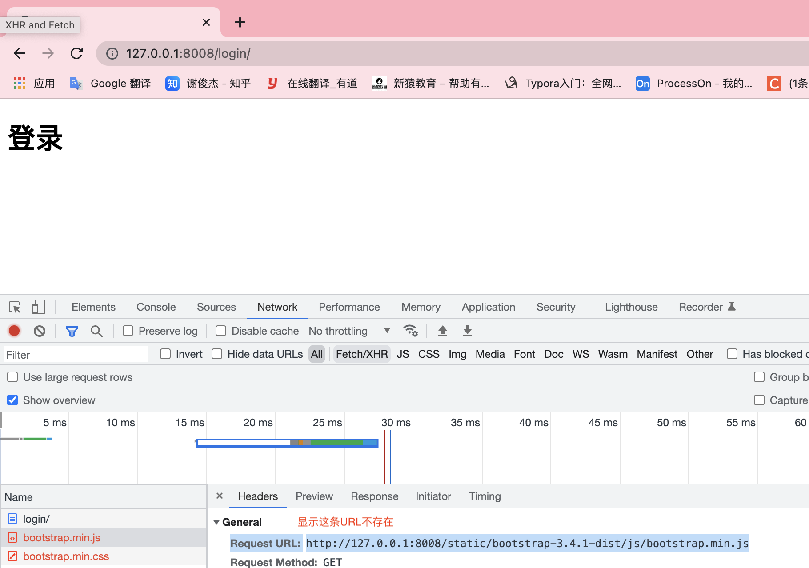Switch to the Recorder panel
Viewport: 809px width, 568px height.
[707, 307]
